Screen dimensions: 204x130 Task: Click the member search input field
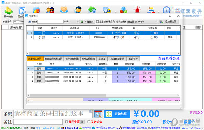pos(50,22)
